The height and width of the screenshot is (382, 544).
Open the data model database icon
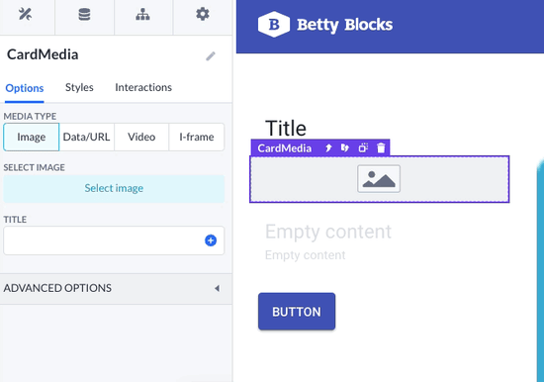pos(84,14)
